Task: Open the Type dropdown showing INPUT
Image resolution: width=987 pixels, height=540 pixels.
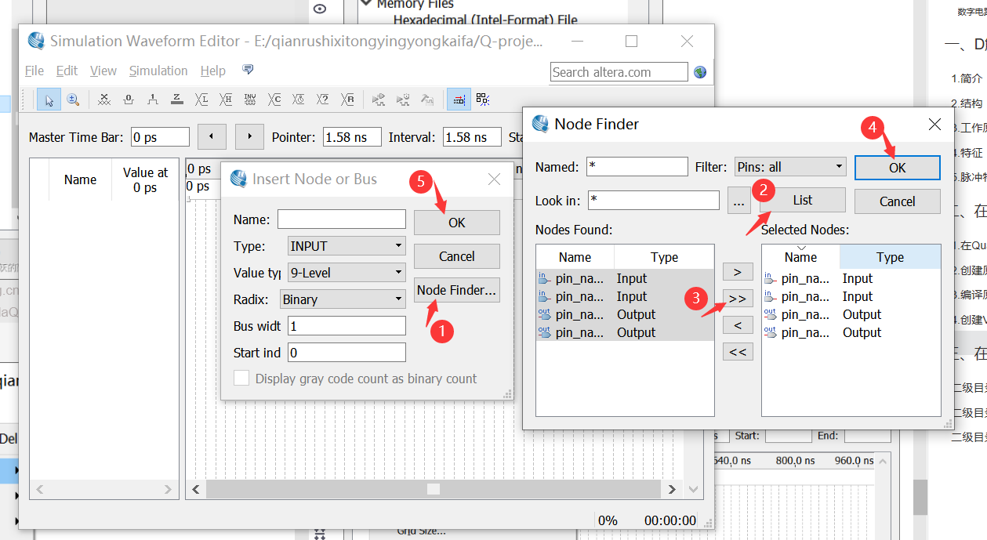Action: 347,246
